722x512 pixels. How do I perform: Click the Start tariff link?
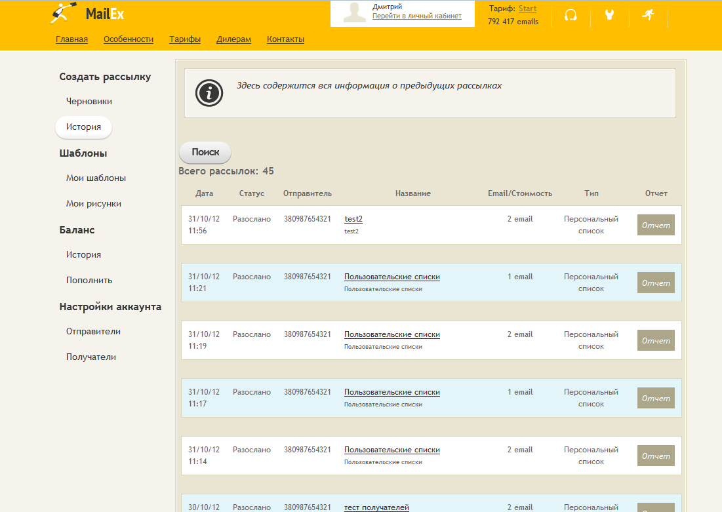coord(527,9)
